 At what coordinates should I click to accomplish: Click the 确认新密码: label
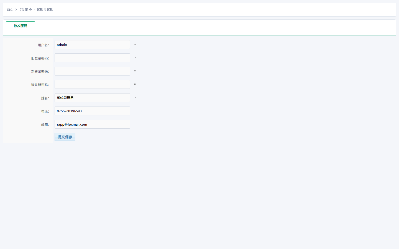click(x=40, y=85)
